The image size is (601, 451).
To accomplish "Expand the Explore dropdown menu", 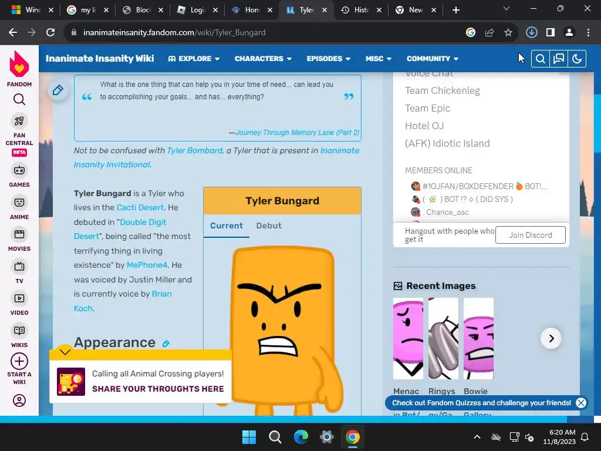I will [194, 59].
